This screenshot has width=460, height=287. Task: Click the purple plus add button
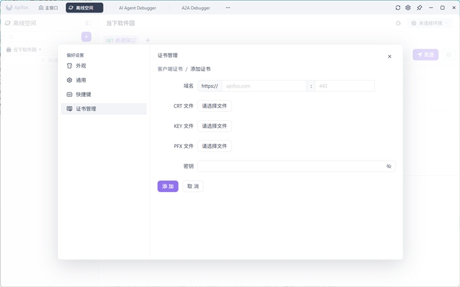point(86,37)
